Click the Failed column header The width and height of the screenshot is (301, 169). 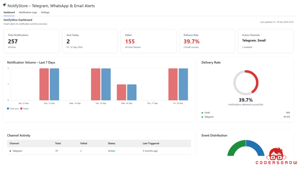point(84,143)
